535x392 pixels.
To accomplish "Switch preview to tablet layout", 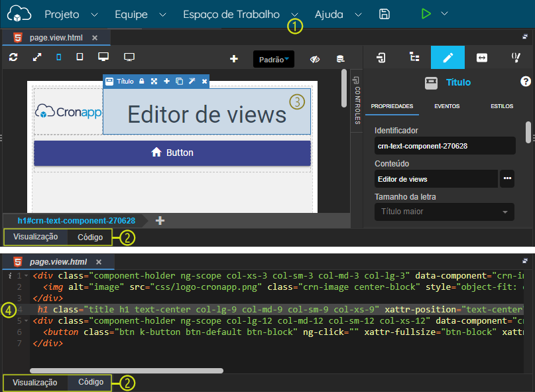I will [80, 56].
